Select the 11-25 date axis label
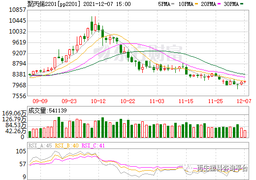Image resolution: width=256 pixels, height=180 pixels. [215, 101]
